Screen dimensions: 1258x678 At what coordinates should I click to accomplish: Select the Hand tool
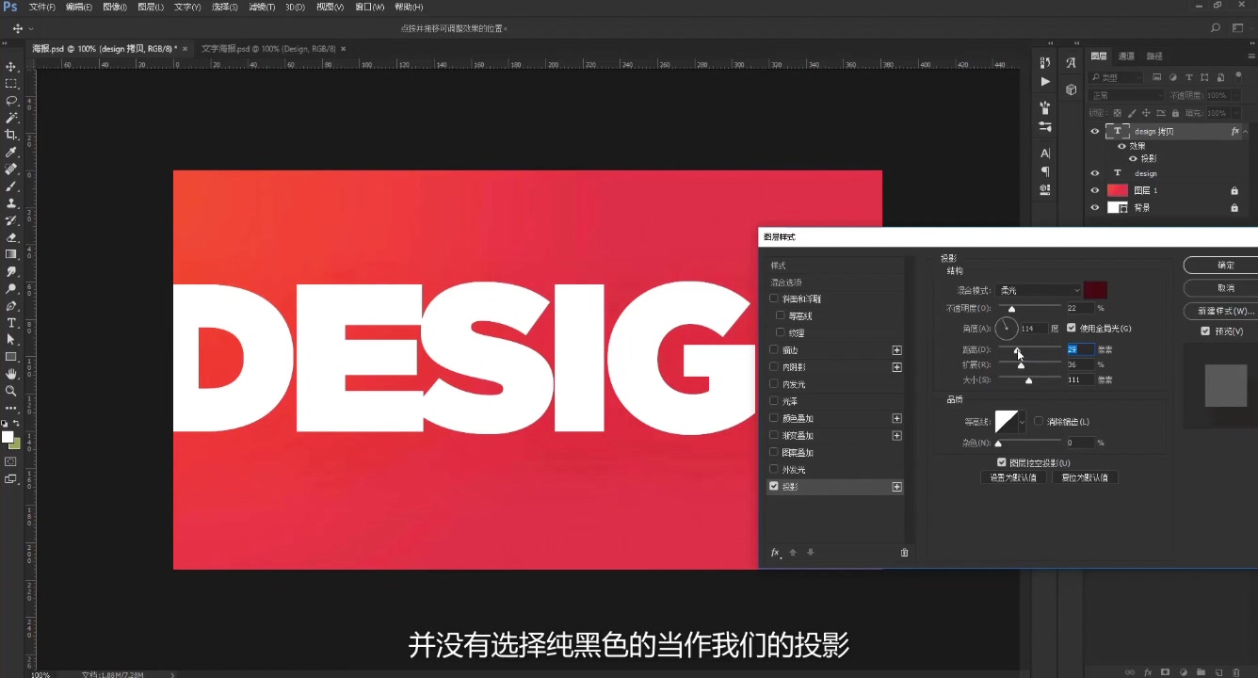pyautogui.click(x=11, y=374)
